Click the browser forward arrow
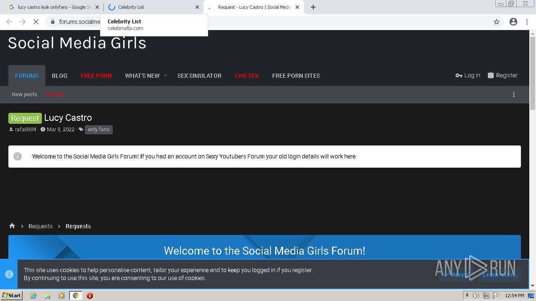 [23, 22]
